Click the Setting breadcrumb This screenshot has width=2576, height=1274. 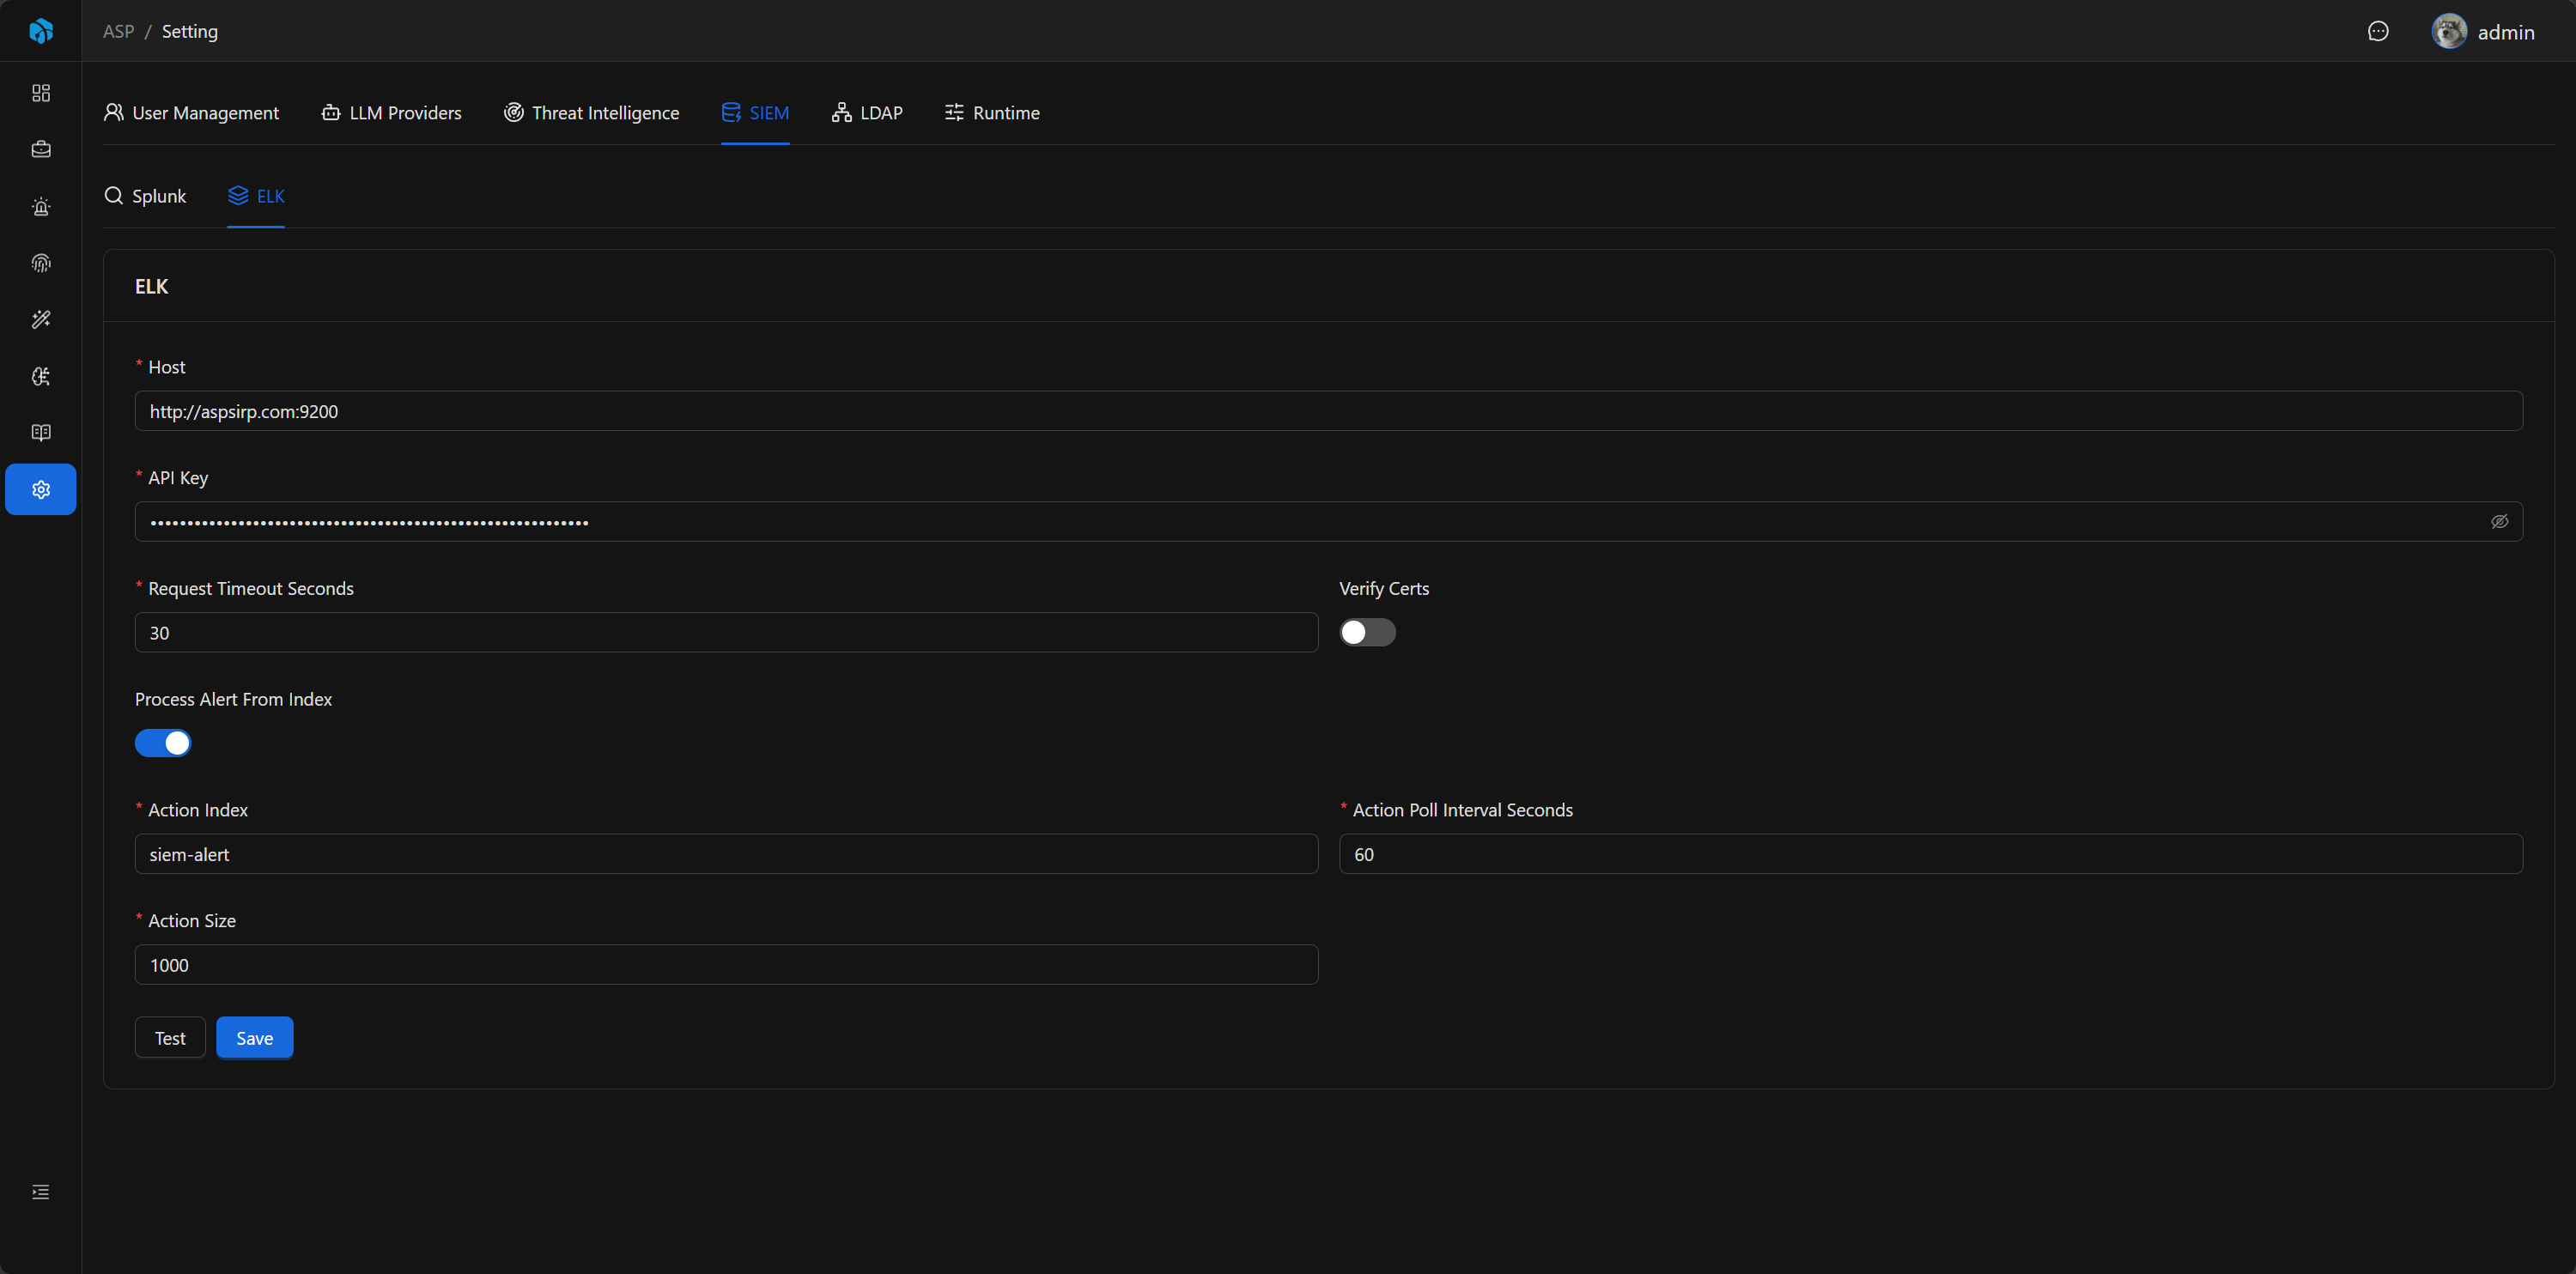click(x=190, y=31)
